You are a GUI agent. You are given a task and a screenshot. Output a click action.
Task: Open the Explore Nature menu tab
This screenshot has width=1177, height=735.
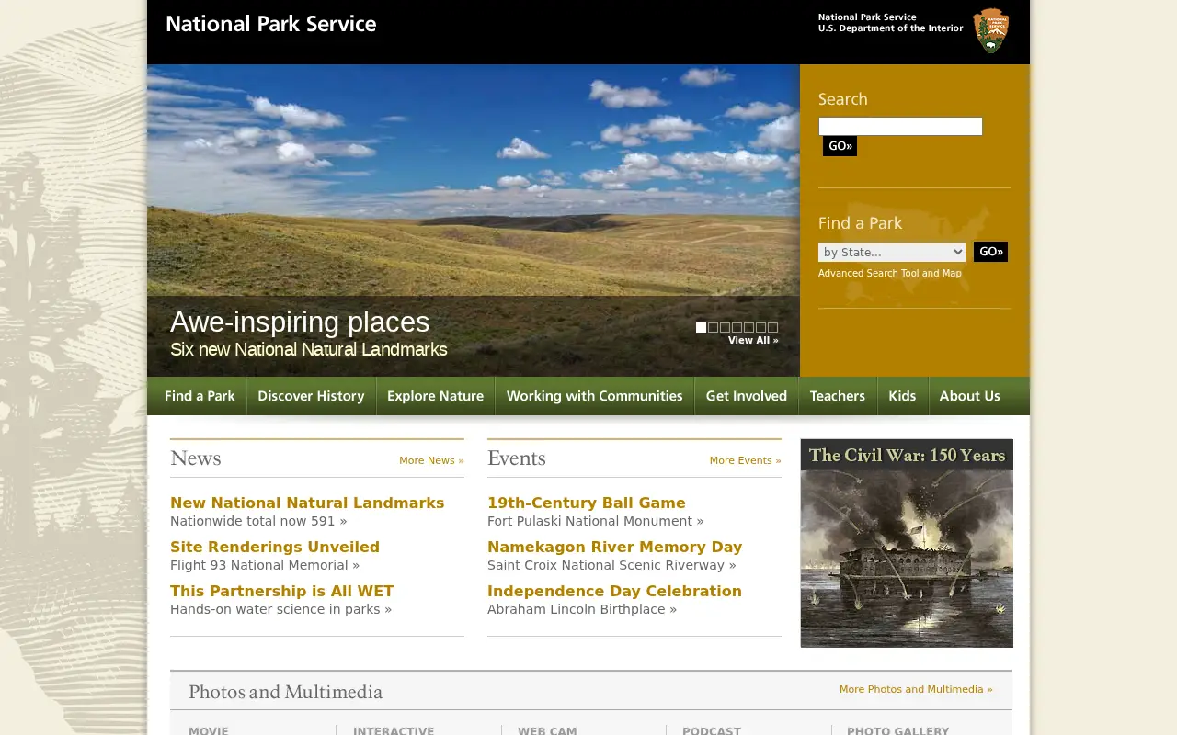click(x=435, y=396)
